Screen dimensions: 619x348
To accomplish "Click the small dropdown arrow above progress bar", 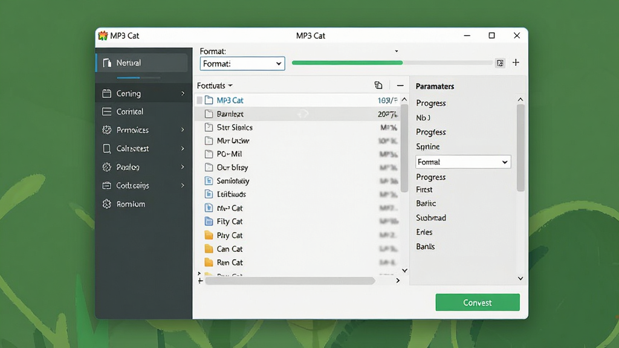I will tap(397, 51).
